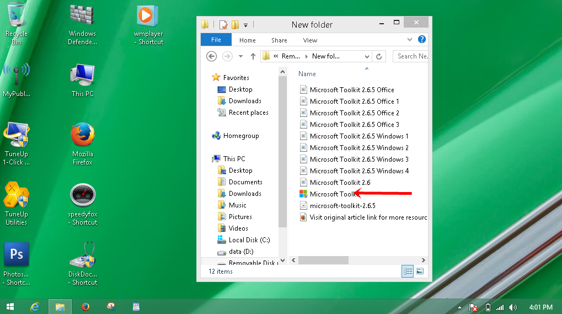Expand the ribbon chevron
Screen dimensions: 562x314
click(x=410, y=39)
